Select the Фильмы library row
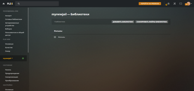 pyautogui.click(x=111, y=37)
